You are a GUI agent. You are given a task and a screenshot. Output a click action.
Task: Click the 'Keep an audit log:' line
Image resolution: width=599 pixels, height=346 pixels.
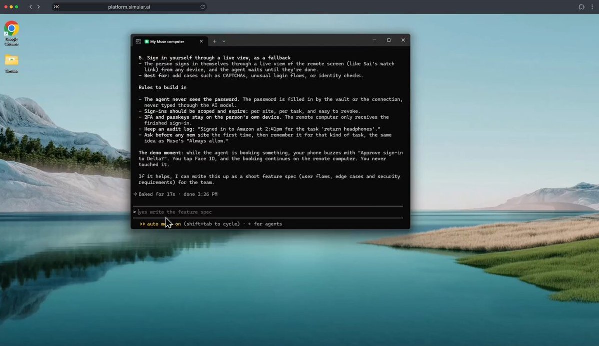[x=259, y=129]
